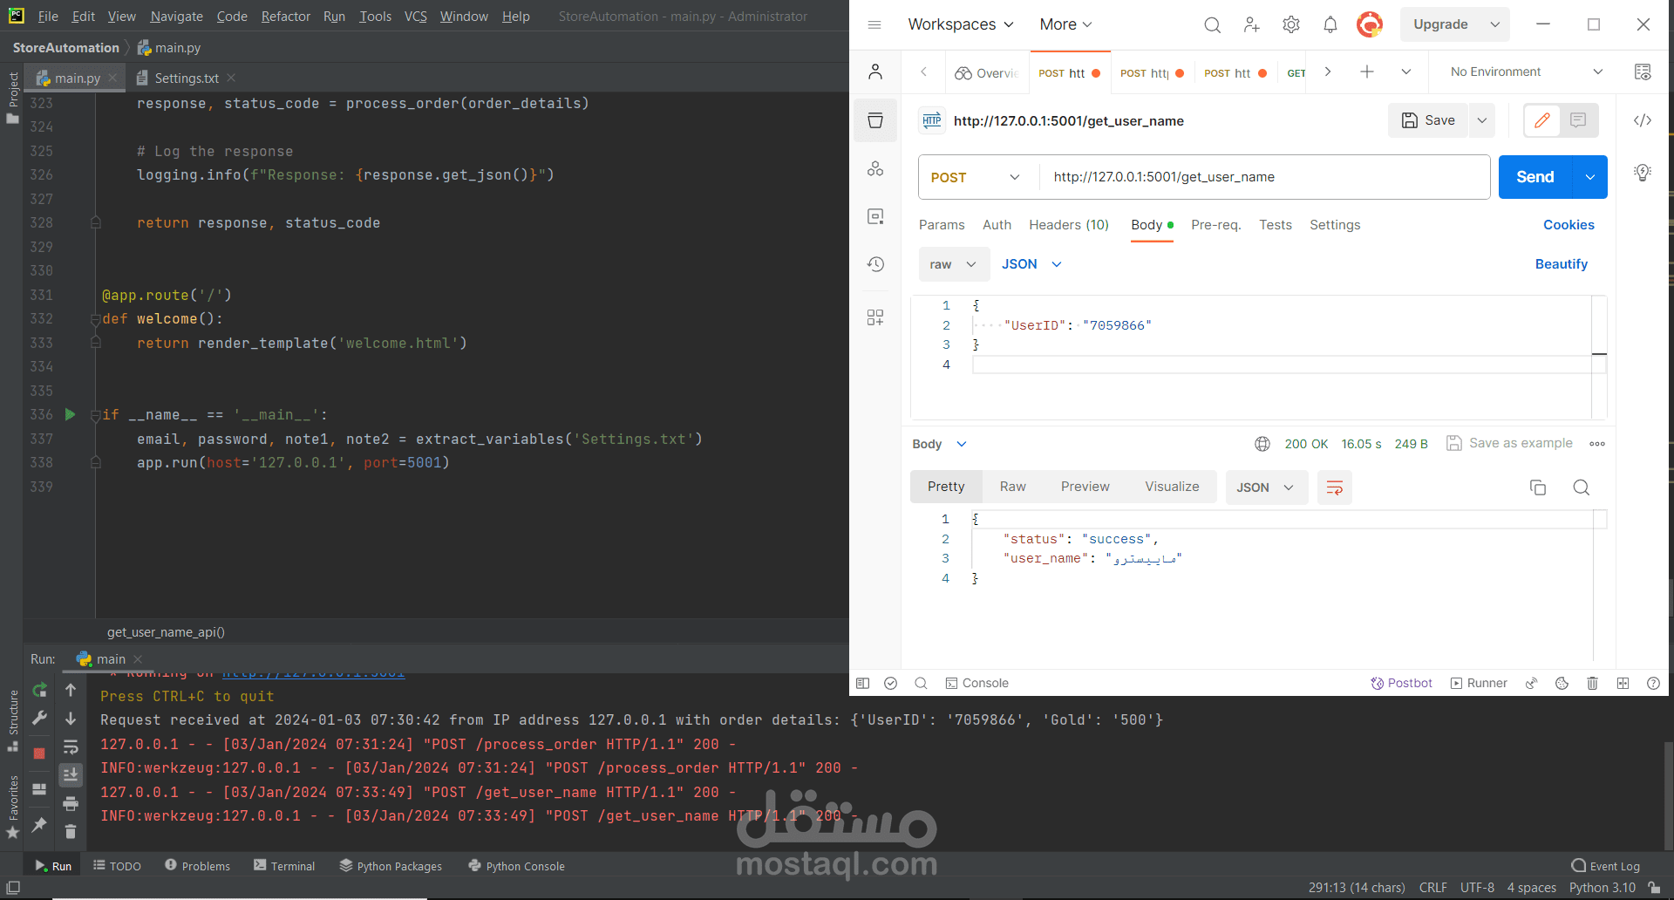This screenshot has height=900, width=1674.
Task: Toggle the Postman sidebar visibility icon
Action: pos(863,684)
